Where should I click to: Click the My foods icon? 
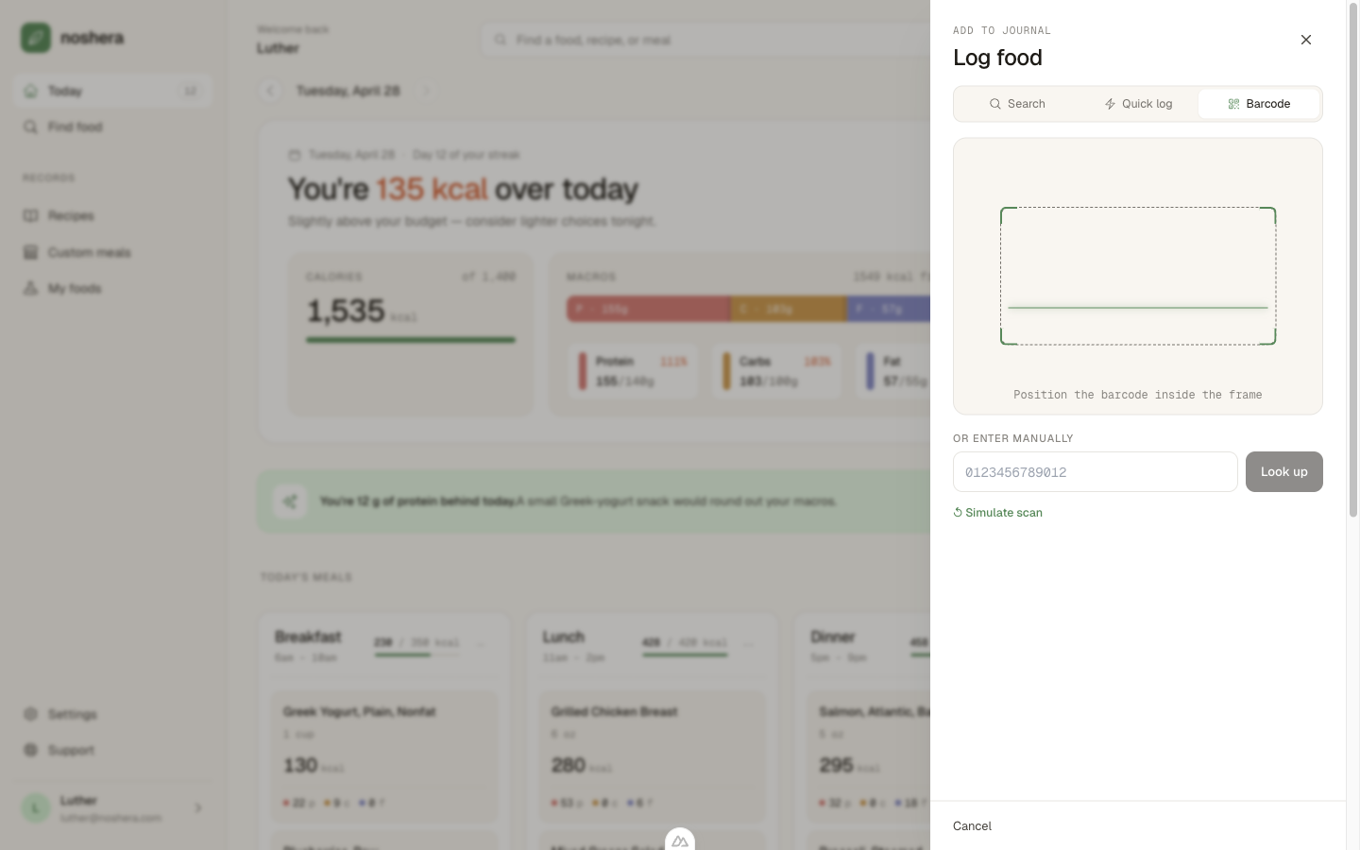(30, 288)
